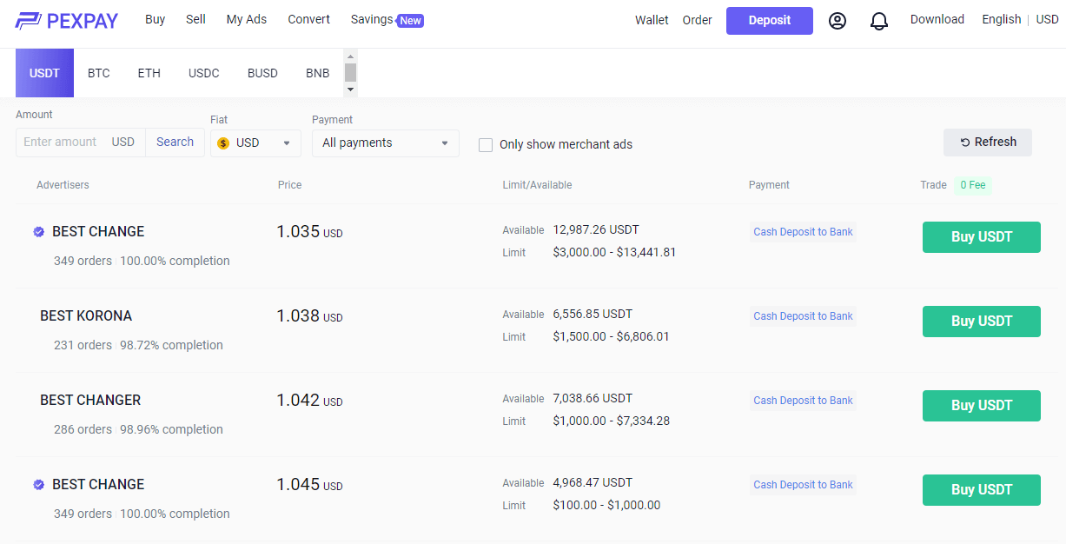1066x544 pixels.
Task: Click the Deposit button
Action: click(770, 21)
